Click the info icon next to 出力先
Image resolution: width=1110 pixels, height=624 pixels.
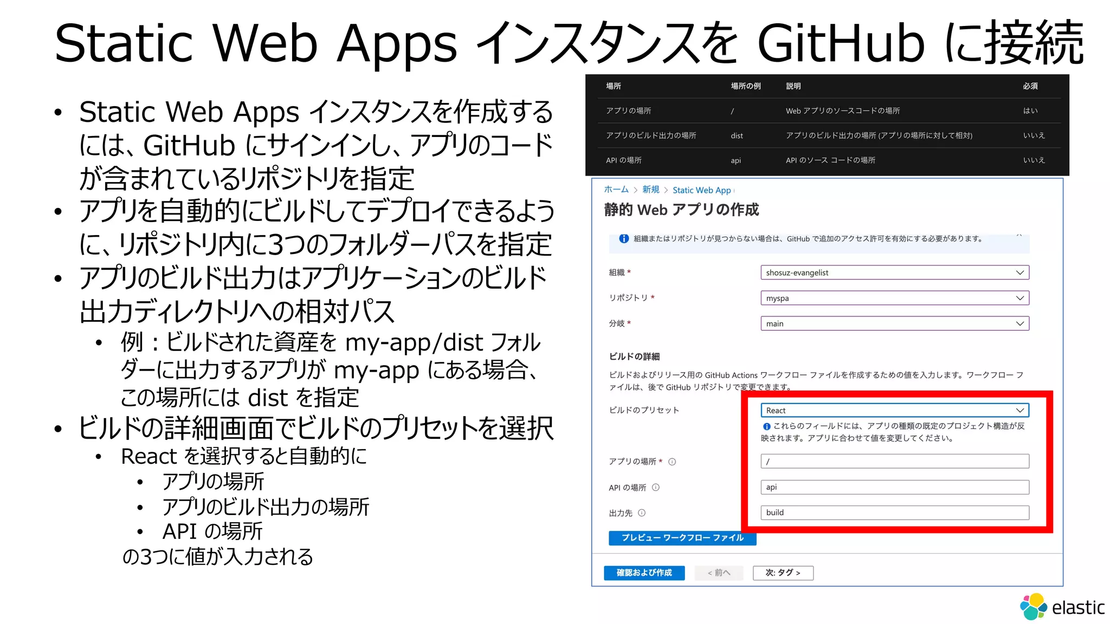[642, 512]
